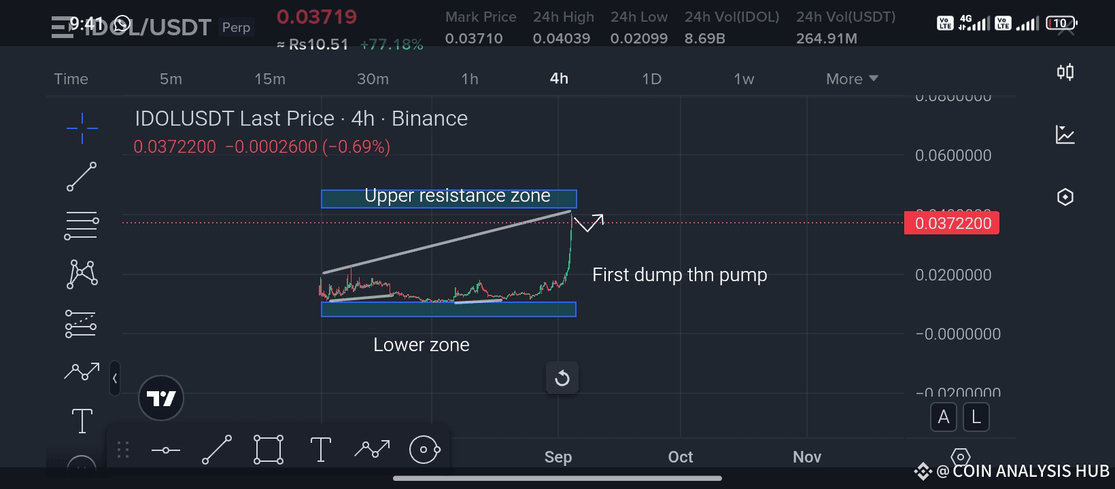The height and width of the screenshot is (489, 1115).
Task: Click the hexagon settings icon
Action: click(1065, 197)
